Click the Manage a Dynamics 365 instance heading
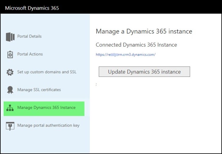The image size is (222, 154). point(144,31)
